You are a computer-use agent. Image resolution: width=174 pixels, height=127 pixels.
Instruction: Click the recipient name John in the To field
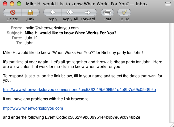coord(29,43)
